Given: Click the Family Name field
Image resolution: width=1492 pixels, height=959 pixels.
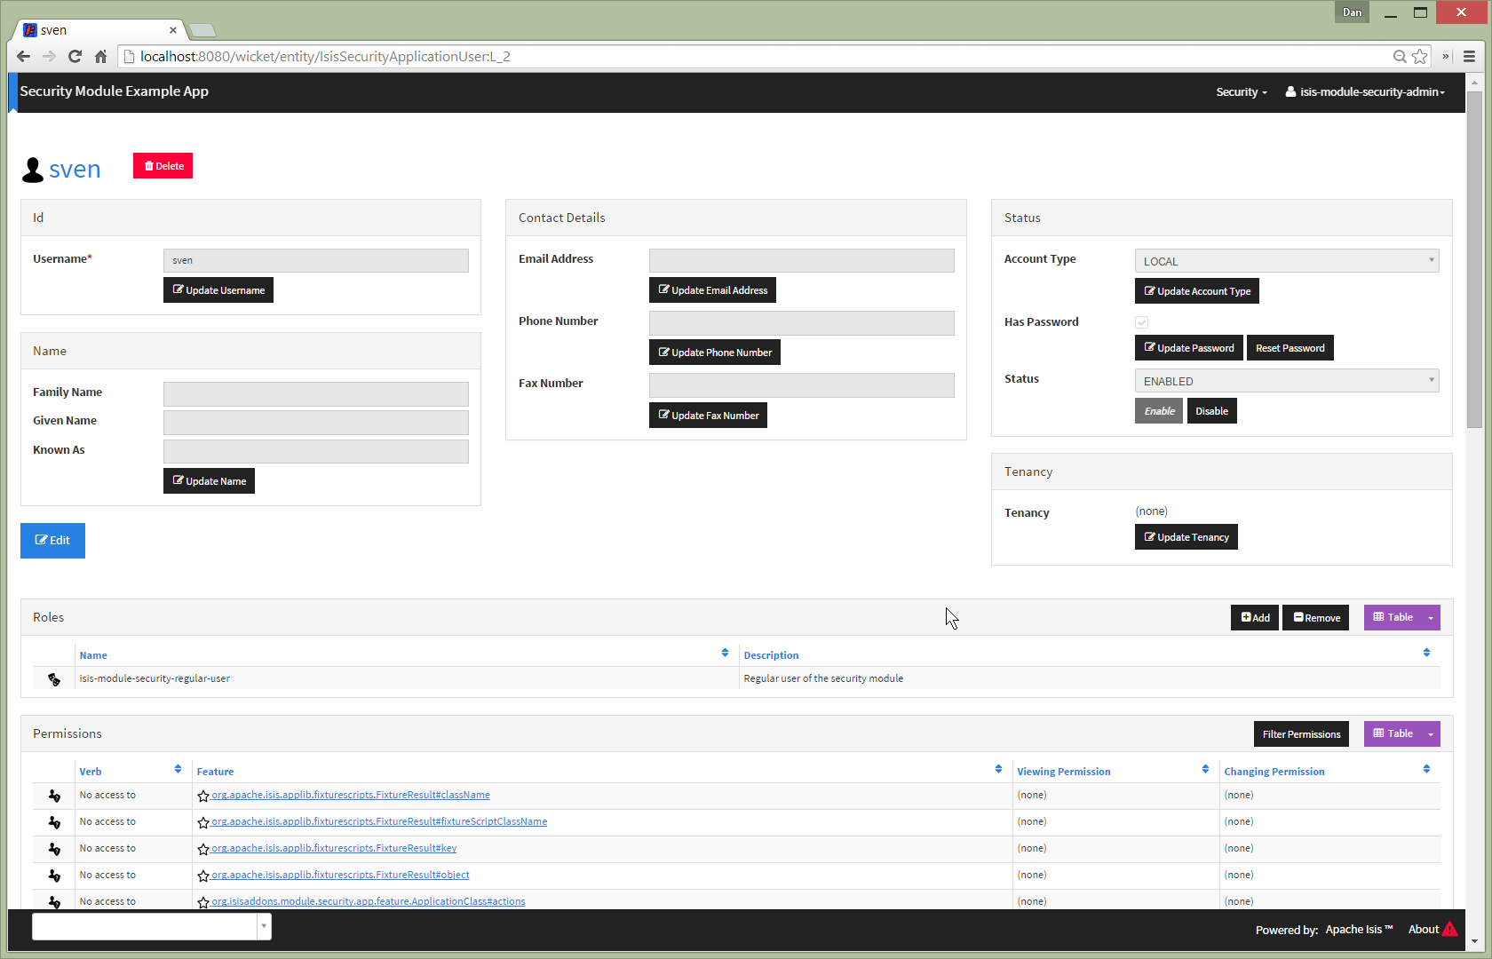Looking at the screenshot, I should 316,394.
